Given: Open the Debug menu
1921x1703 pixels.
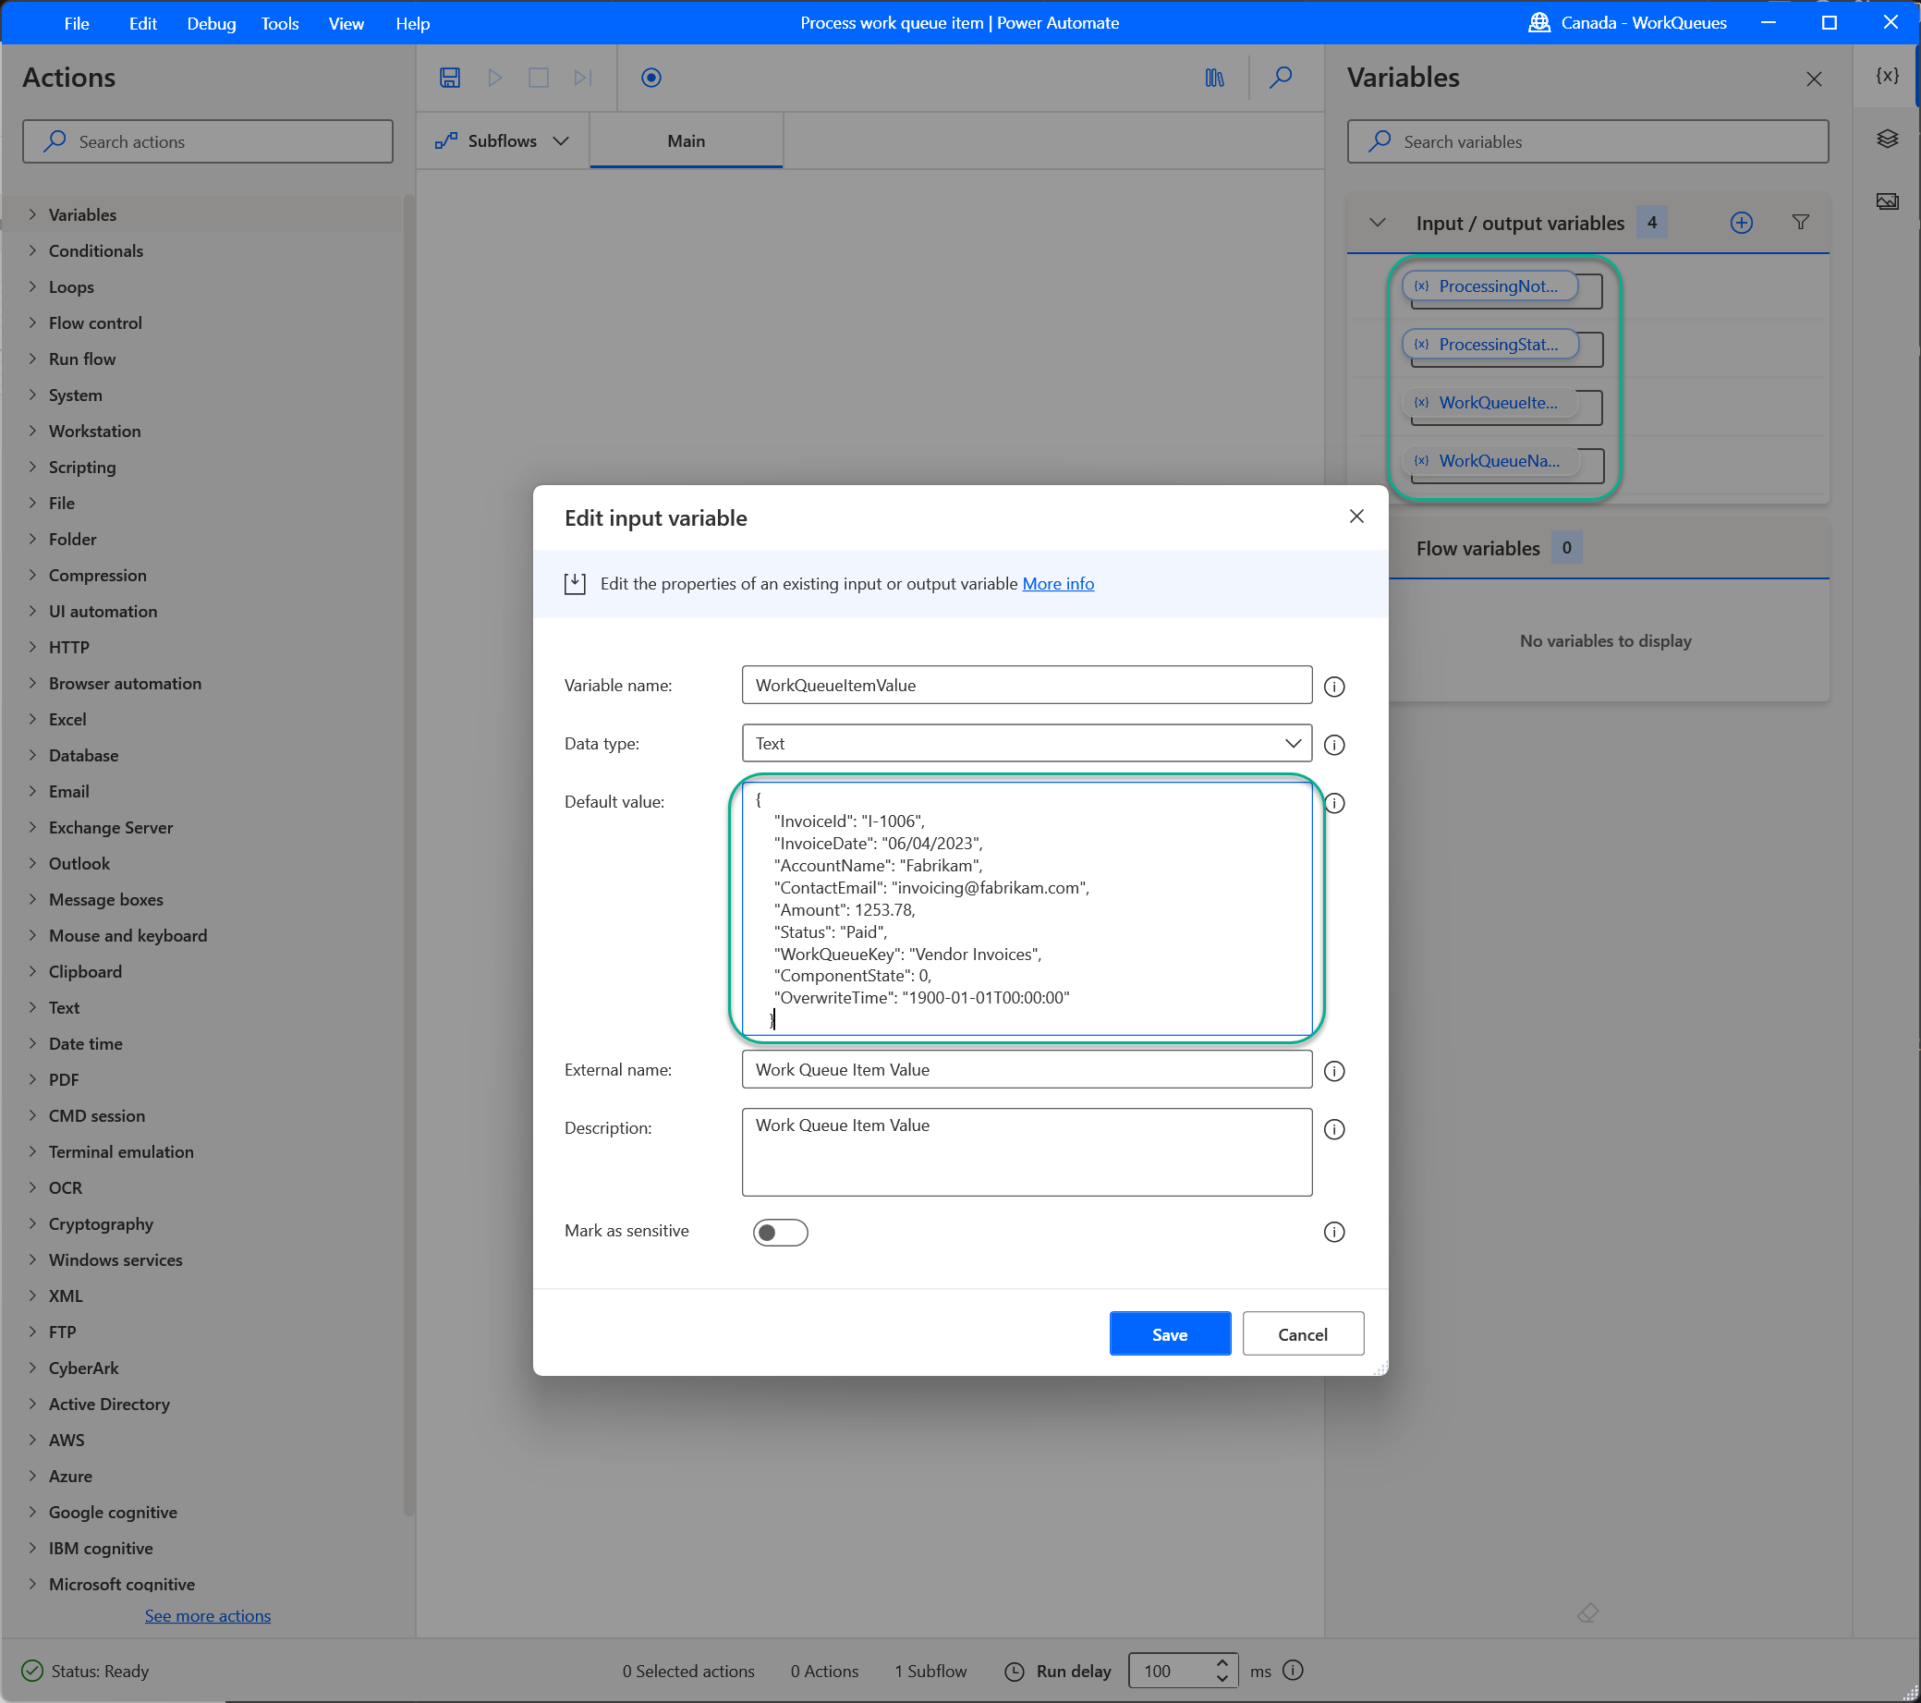Looking at the screenshot, I should pyautogui.click(x=211, y=23).
